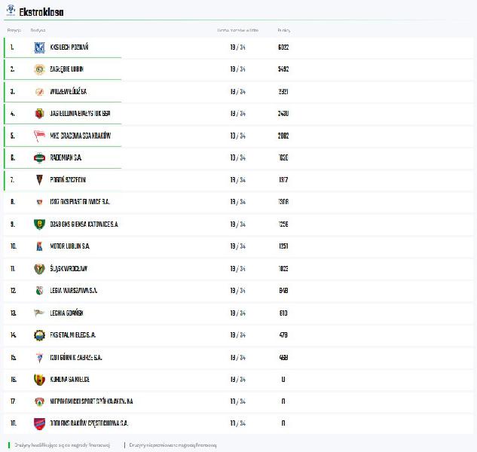The height and width of the screenshot is (452, 477).
Task: Click the Radomiak club crest
Action: coord(39,158)
